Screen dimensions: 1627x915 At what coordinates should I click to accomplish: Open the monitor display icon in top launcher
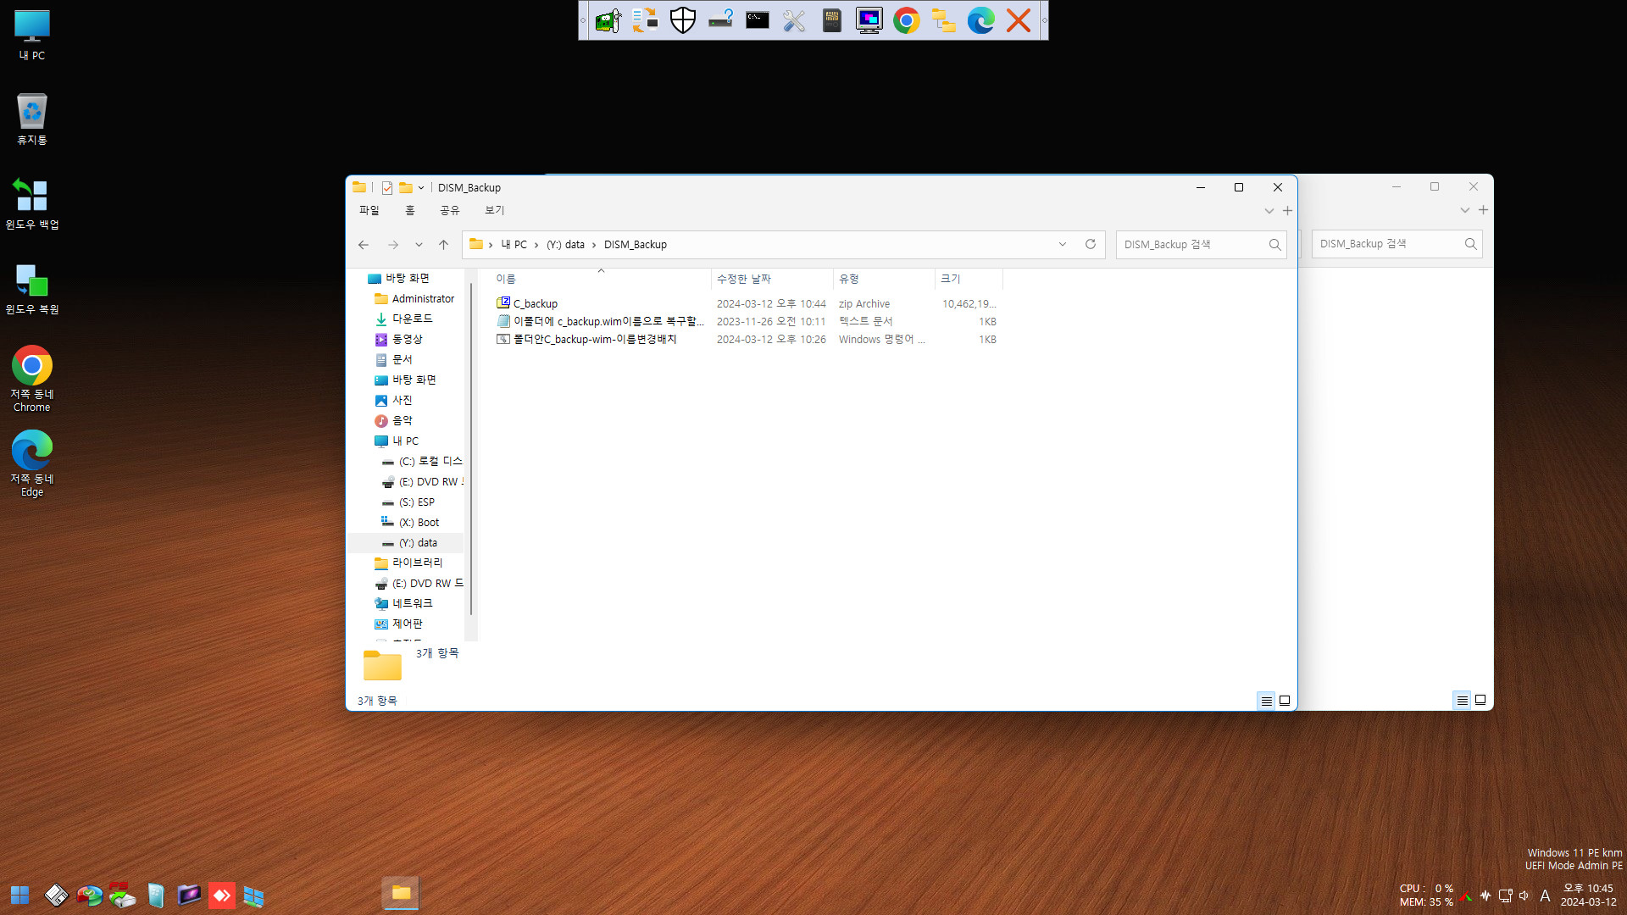point(869,20)
